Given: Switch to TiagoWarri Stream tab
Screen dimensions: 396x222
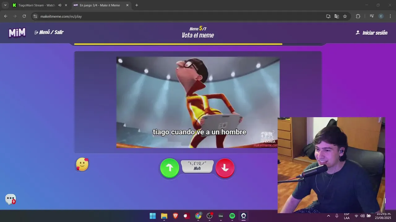Looking at the screenshot, I should coord(37,5).
